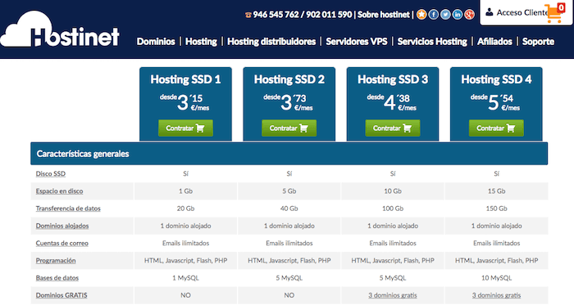Open the Soporte menu
The height and width of the screenshot is (305, 574).
[538, 42]
